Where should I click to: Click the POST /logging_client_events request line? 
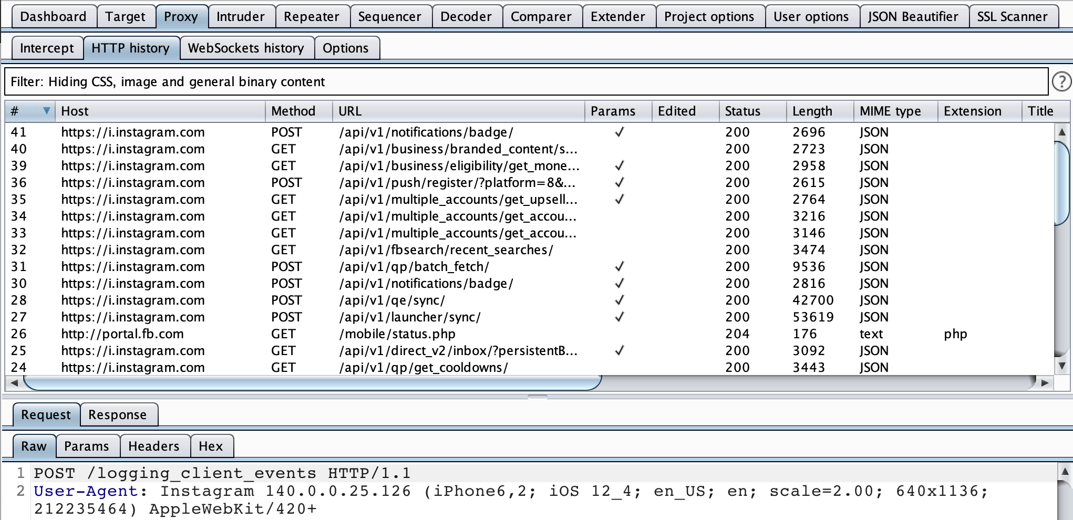click(x=222, y=473)
